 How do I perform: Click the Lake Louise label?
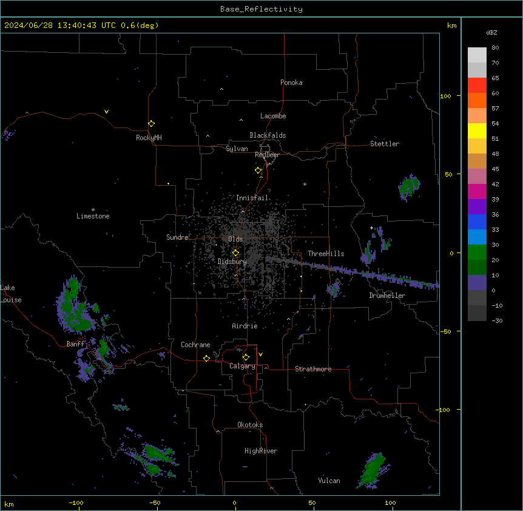[11, 294]
